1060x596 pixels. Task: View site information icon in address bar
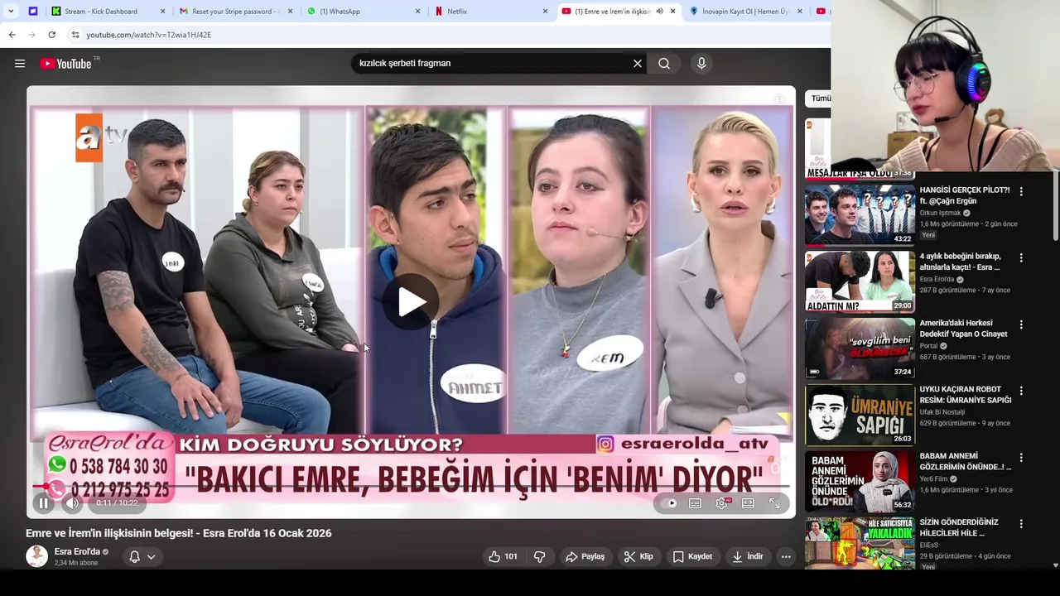click(75, 35)
